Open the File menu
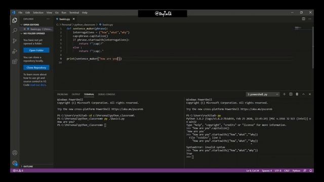The image size is (324, 182). click(x=20, y=13)
